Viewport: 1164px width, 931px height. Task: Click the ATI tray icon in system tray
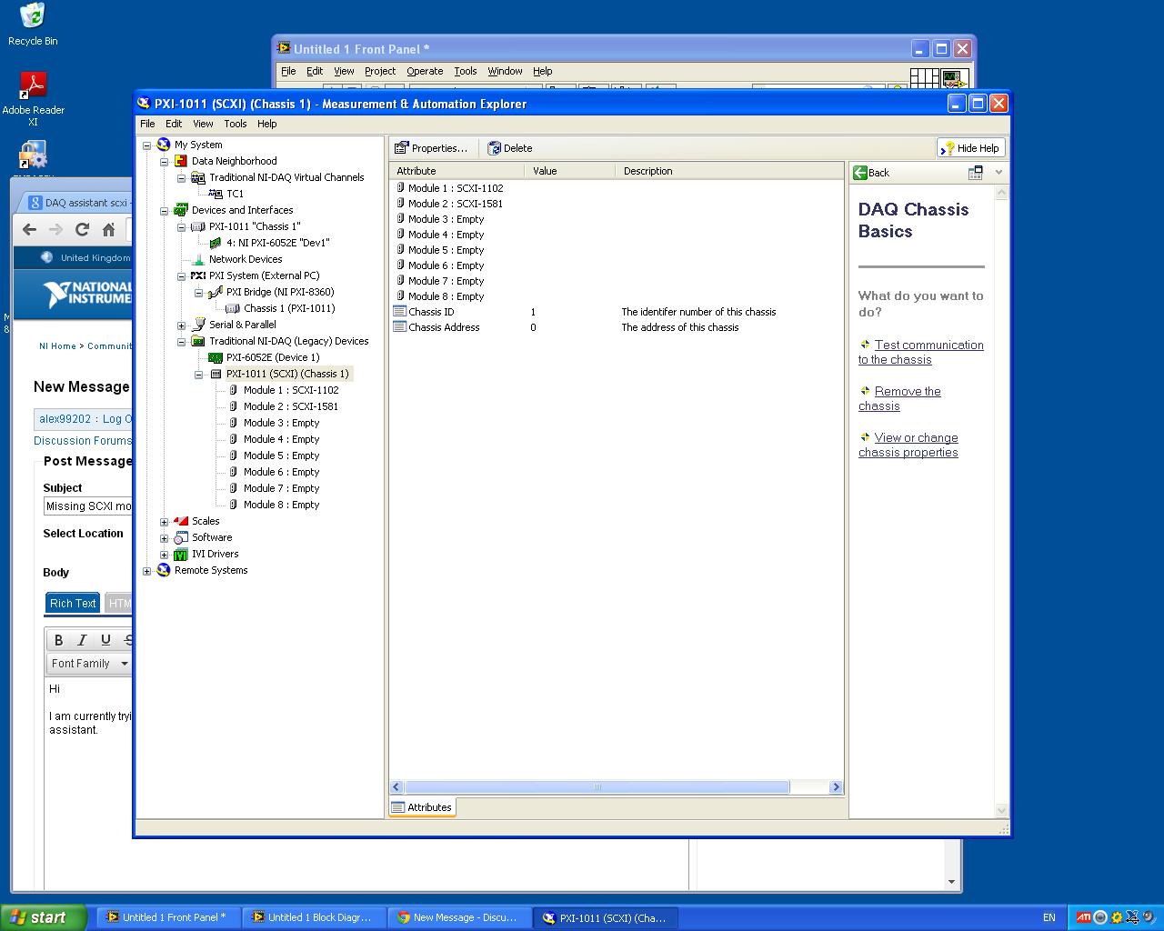tap(1084, 917)
